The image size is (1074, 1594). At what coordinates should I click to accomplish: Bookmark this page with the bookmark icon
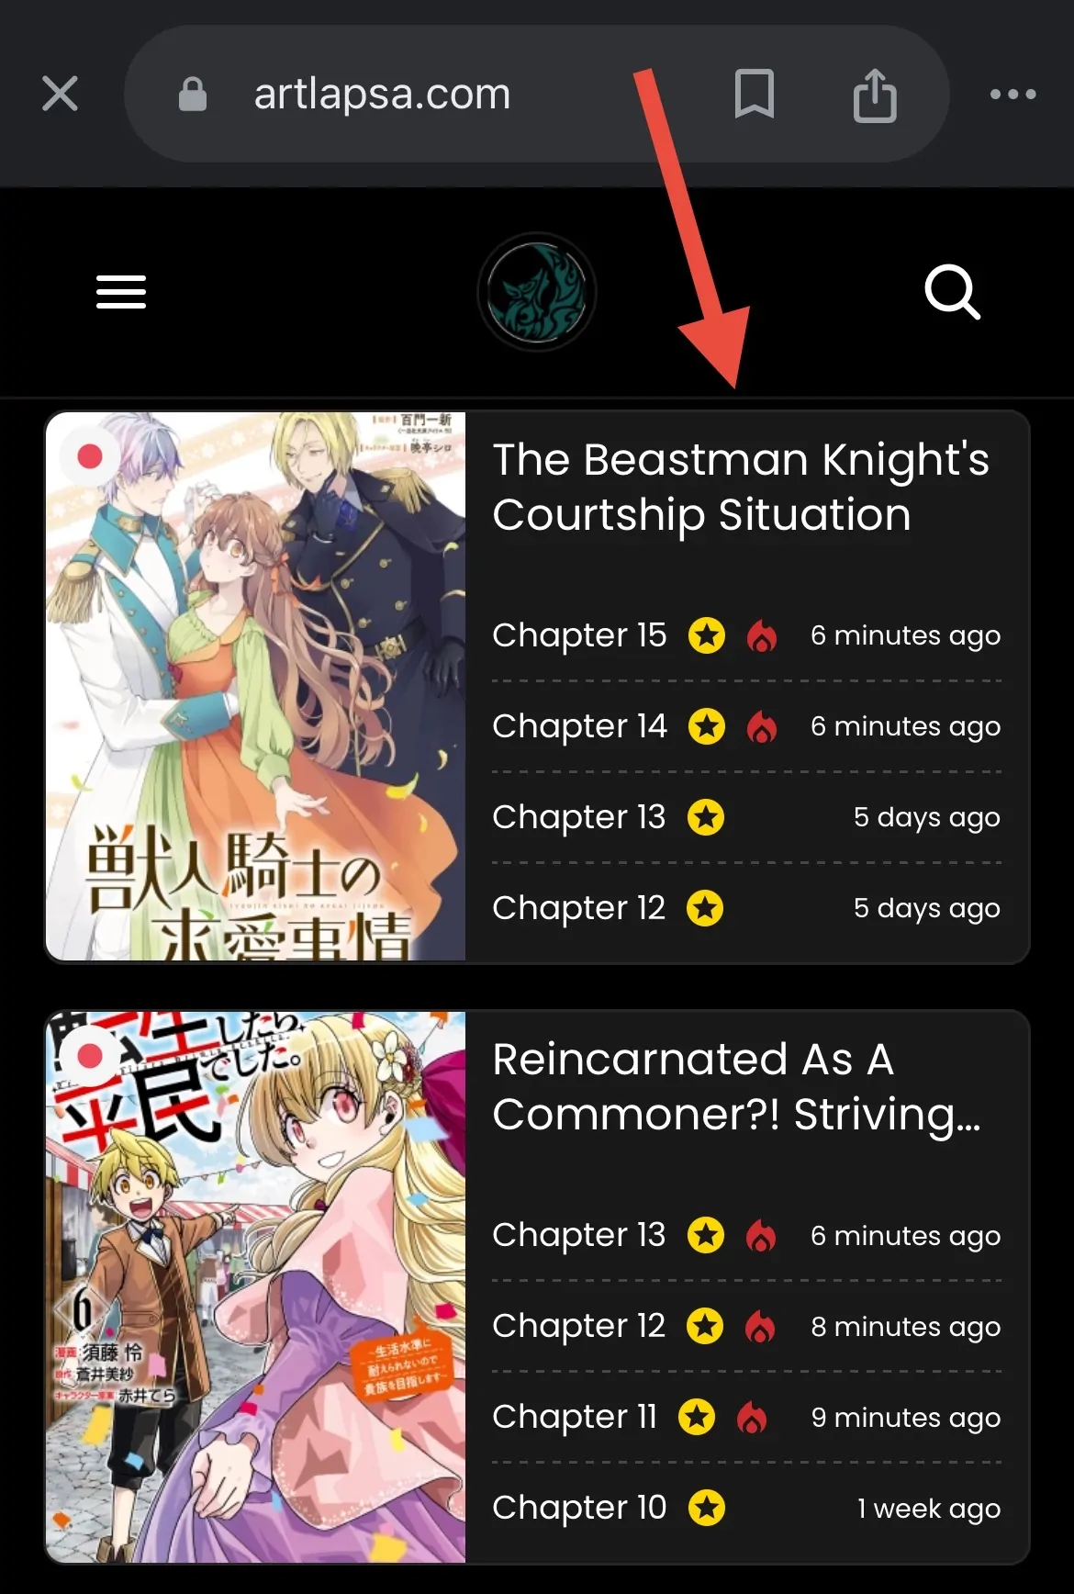click(755, 94)
